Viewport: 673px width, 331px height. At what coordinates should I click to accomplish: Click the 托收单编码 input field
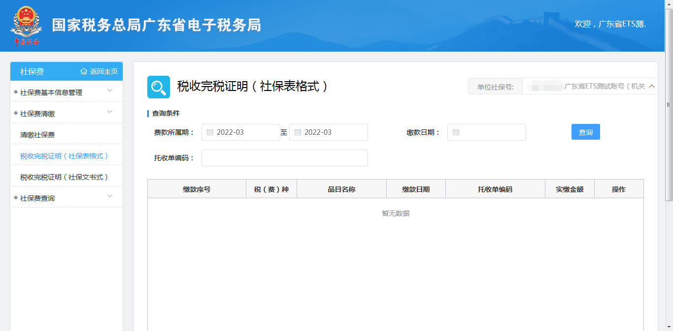click(x=284, y=158)
